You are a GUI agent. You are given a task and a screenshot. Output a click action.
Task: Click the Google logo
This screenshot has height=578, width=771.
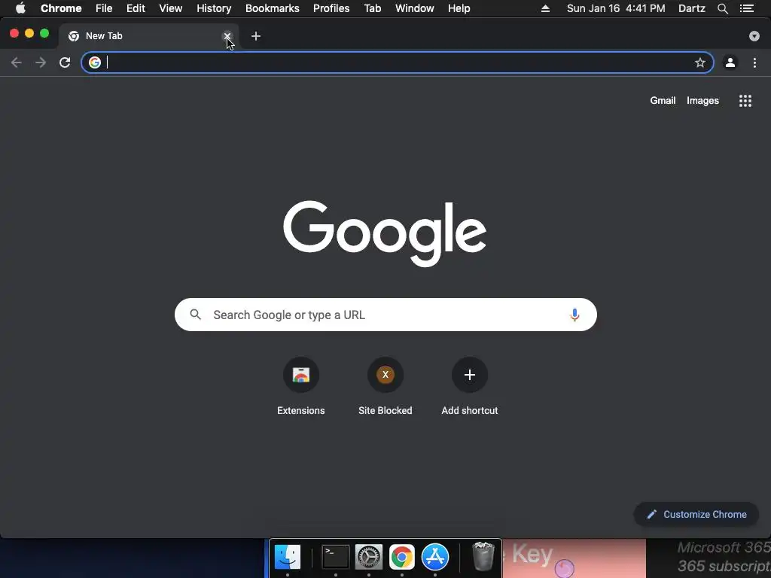coord(385,233)
